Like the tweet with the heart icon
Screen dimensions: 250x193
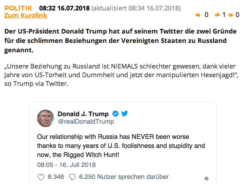41,177
